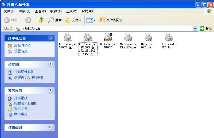This screenshot has width=214, height=138.
Task: Click Folder Sync (文件夹同步) button
Action: (111, 20)
